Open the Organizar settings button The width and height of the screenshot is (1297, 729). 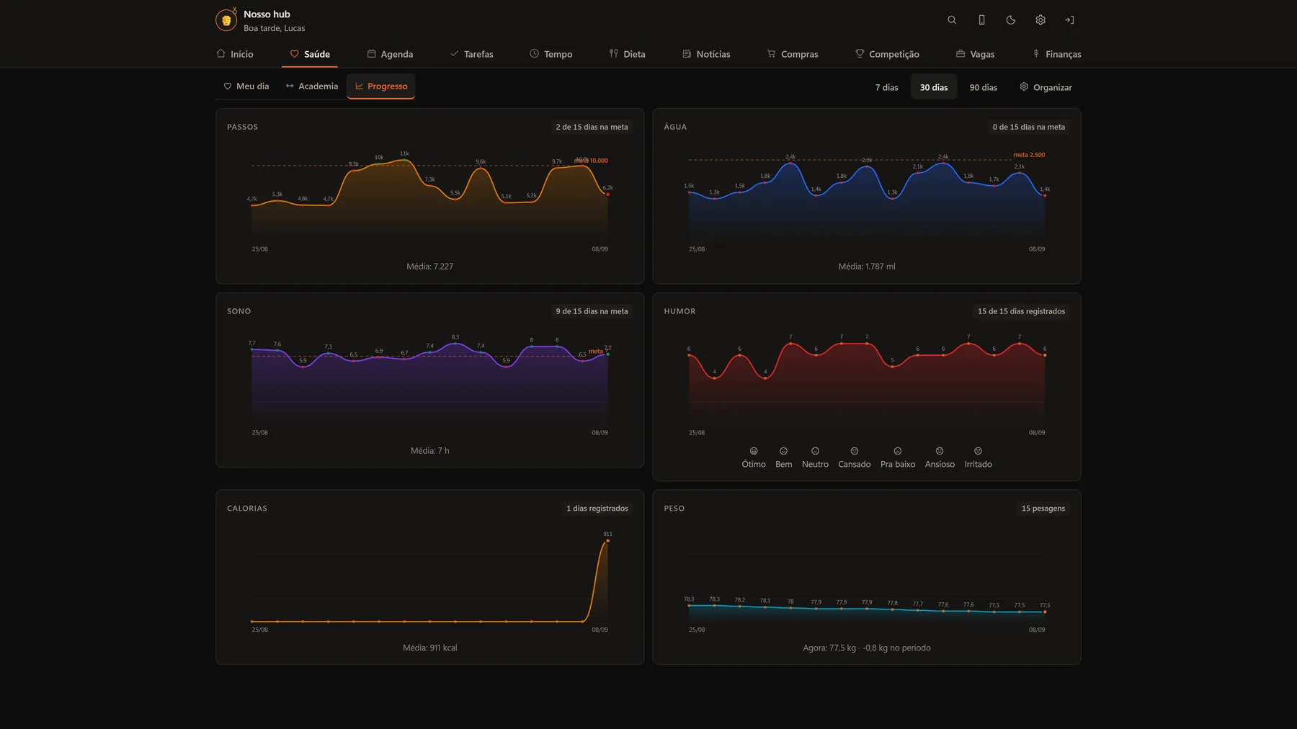[x=1046, y=87]
